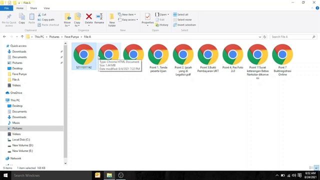Open Explorer Help question mark icon

[317, 8]
